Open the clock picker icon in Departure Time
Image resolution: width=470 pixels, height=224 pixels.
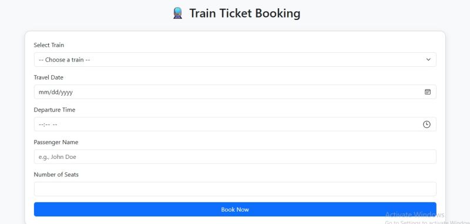[x=427, y=124]
